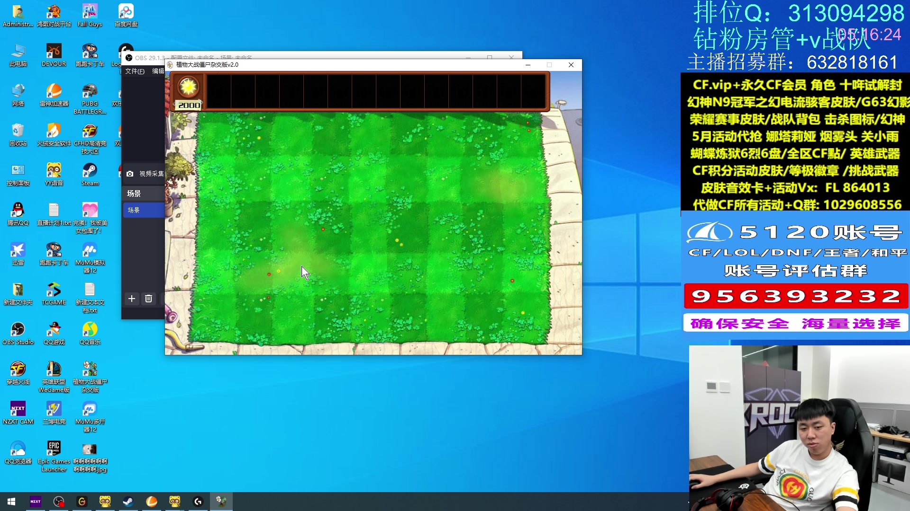
Task: Launch the YY语音 desktop shortcut
Action: 54,175
